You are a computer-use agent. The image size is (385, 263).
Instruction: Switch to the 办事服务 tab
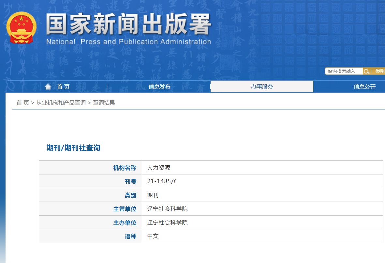coord(262,86)
